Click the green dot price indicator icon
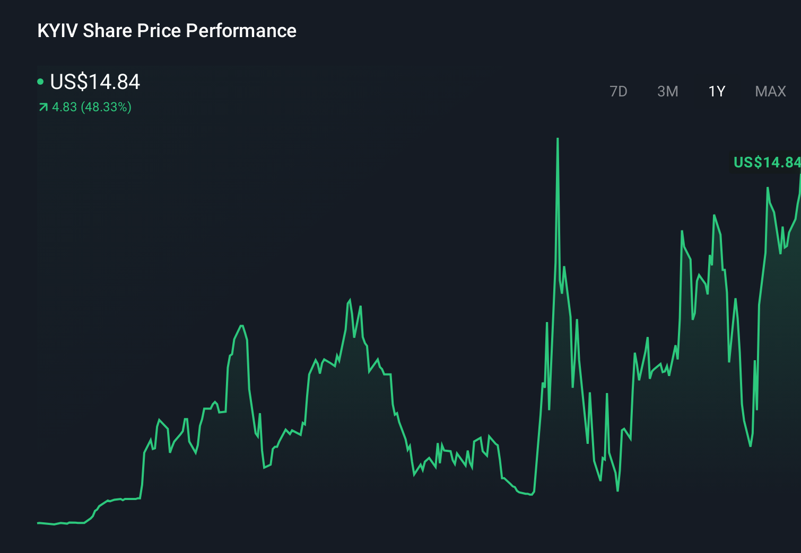The image size is (801, 553). click(41, 82)
